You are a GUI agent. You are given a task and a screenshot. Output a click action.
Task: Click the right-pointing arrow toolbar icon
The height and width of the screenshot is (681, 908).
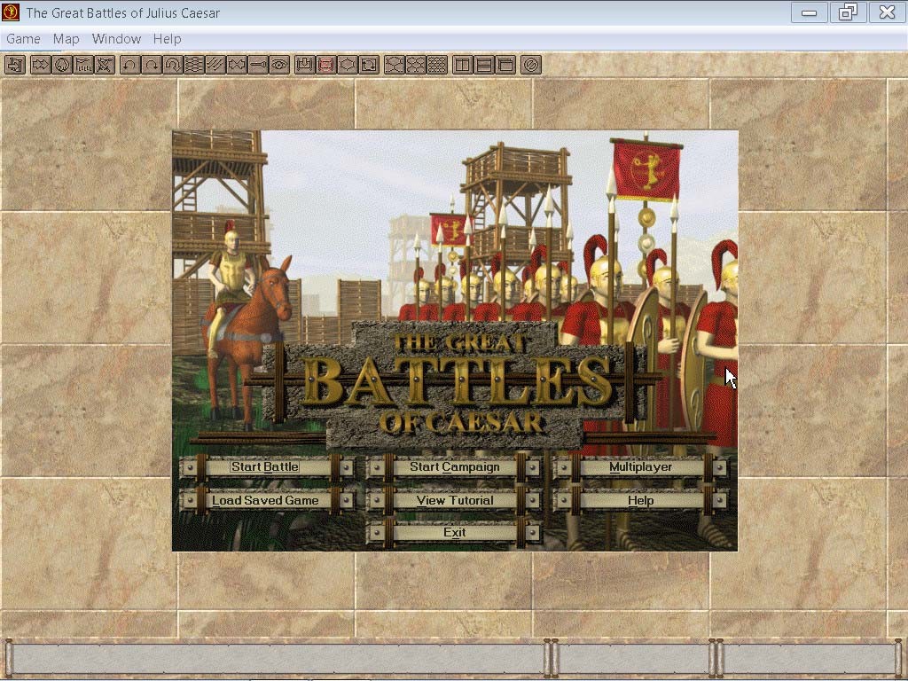tap(41, 64)
